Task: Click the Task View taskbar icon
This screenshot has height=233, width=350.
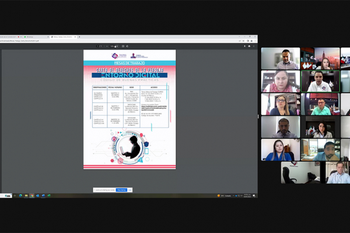Action: (15, 196)
